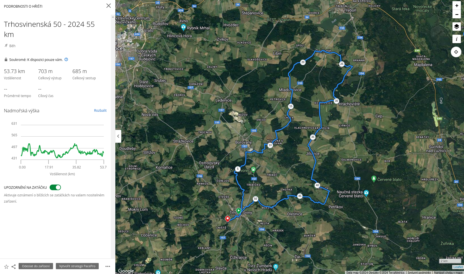
Task: Disable the turn warning toggle
Action: point(55,187)
